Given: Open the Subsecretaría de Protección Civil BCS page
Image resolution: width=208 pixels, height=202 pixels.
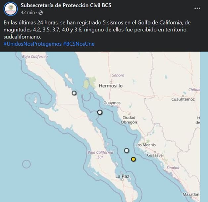Looking at the screenshot, I should 66,5.
